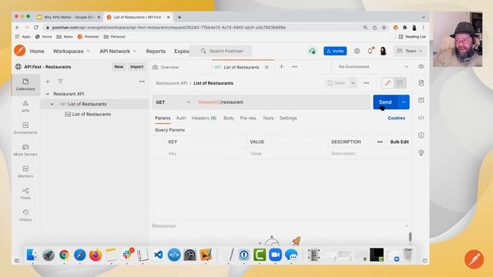The width and height of the screenshot is (493, 277).
Task: Click the sync status cloud icon
Action: tap(312, 51)
